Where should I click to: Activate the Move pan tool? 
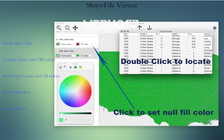tap(75, 28)
